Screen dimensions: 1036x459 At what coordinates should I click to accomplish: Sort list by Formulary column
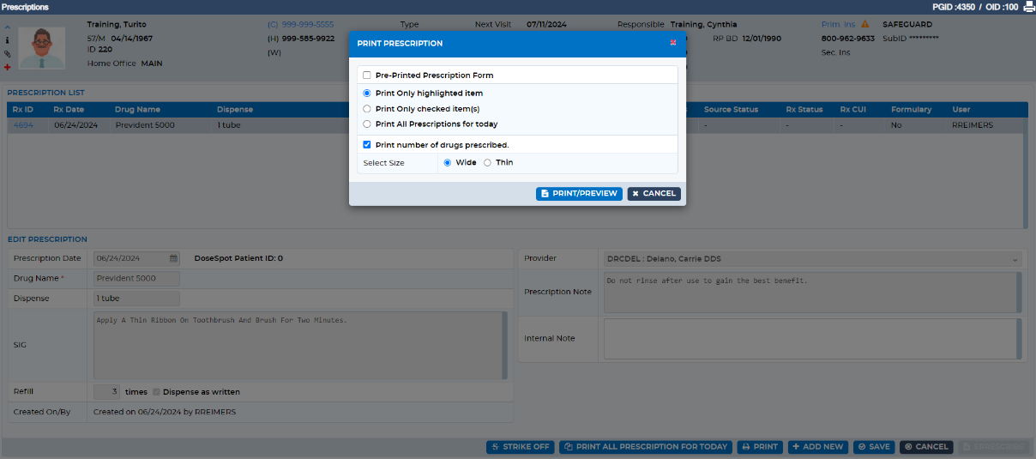pyautogui.click(x=911, y=110)
